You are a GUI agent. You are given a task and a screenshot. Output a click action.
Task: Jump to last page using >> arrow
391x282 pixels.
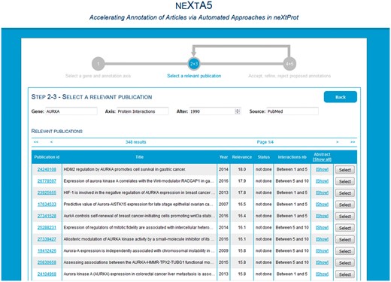tap(353, 142)
